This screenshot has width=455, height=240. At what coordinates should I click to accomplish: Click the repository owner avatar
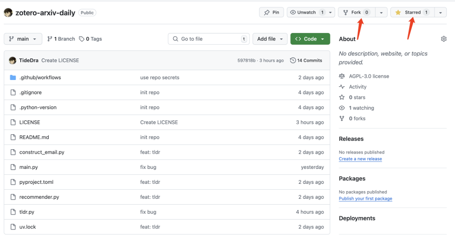pyautogui.click(x=8, y=13)
